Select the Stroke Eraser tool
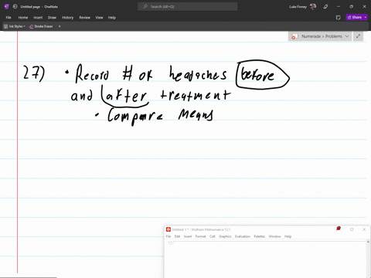The image size is (371, 278). [x=41, y=26]
